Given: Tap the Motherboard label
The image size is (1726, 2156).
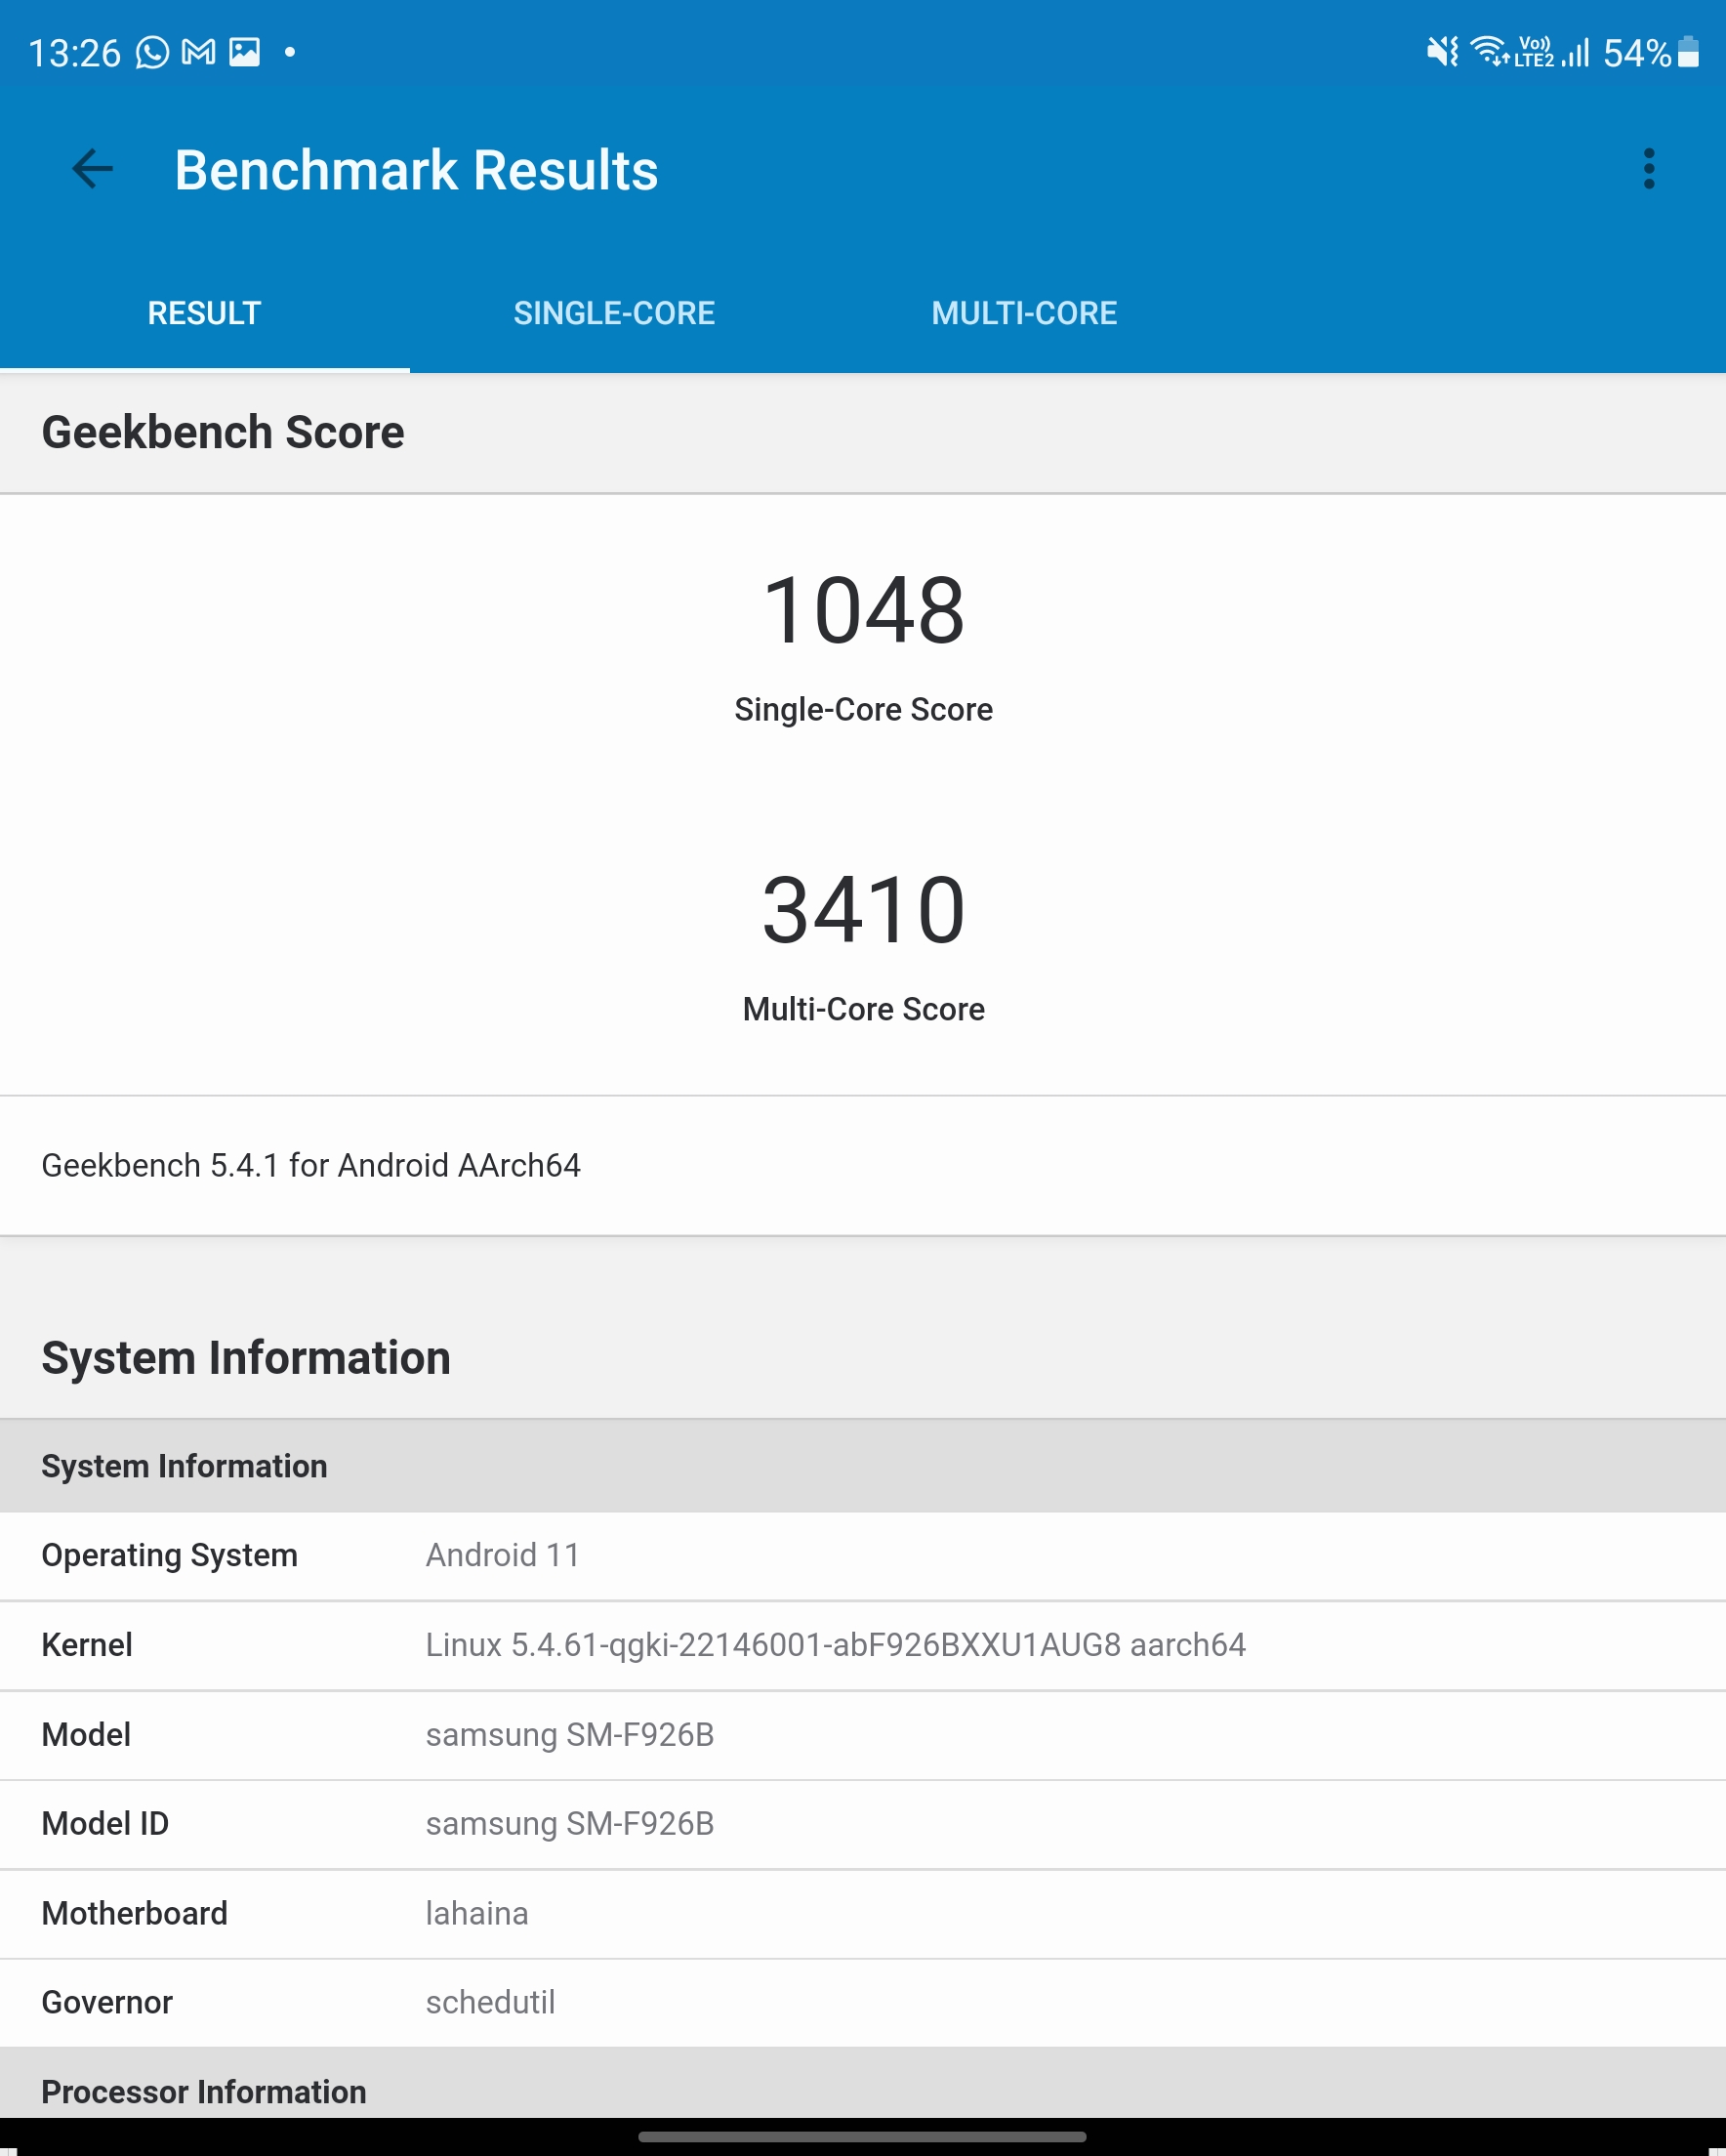Looking at the screenshot, I should click(x=135, y=1913).
